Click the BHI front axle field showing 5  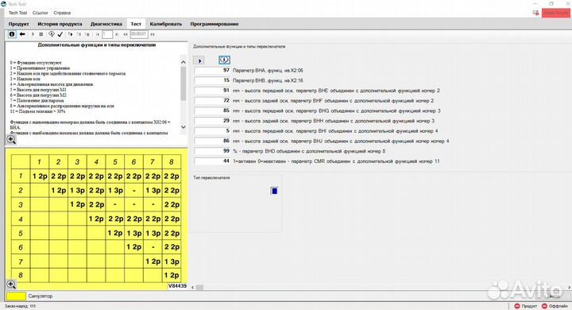212,130
